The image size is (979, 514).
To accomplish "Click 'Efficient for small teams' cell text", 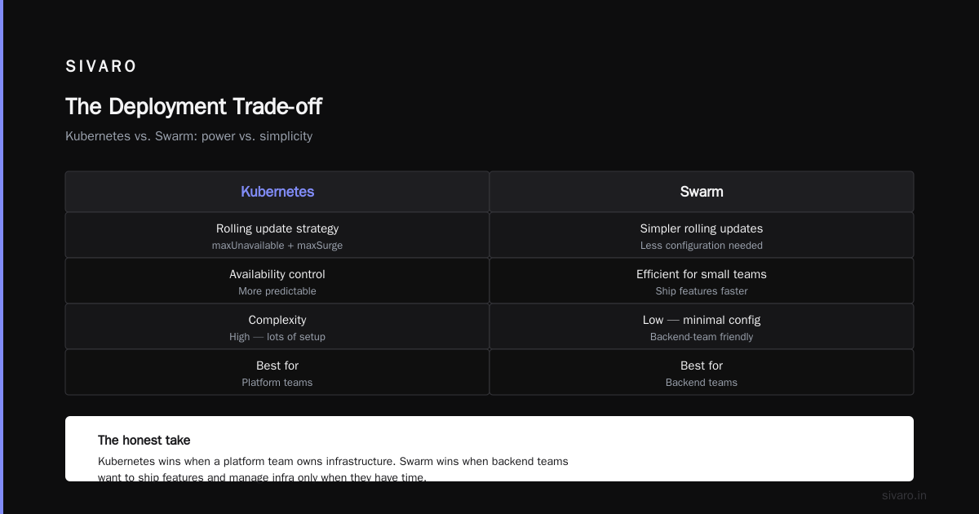I will pyautogui.click(x=702, y=274).
